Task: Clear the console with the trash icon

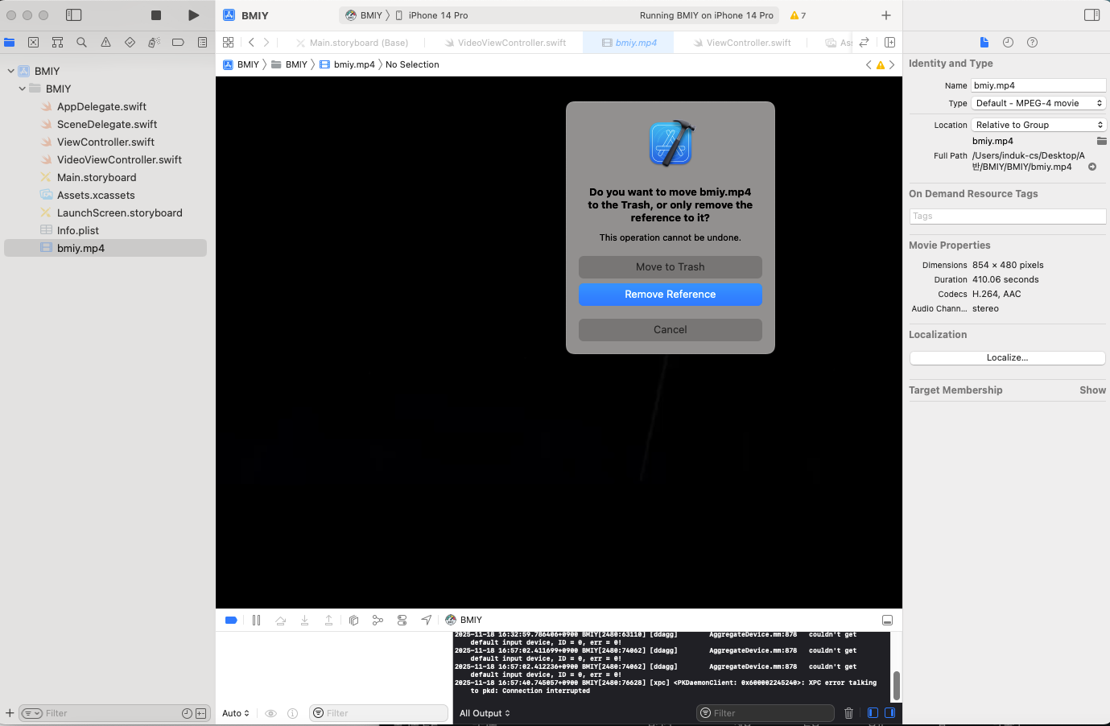Action: (848, 713)
